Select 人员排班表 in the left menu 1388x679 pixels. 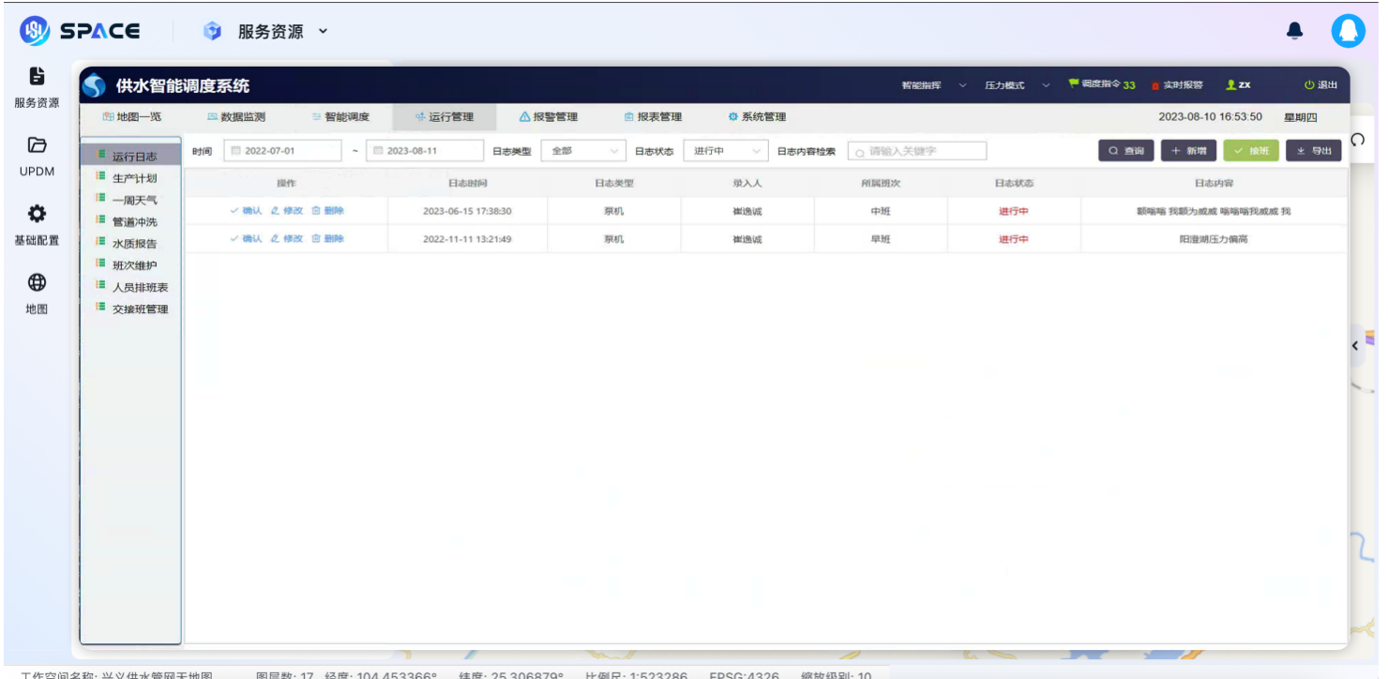[140, 288]
